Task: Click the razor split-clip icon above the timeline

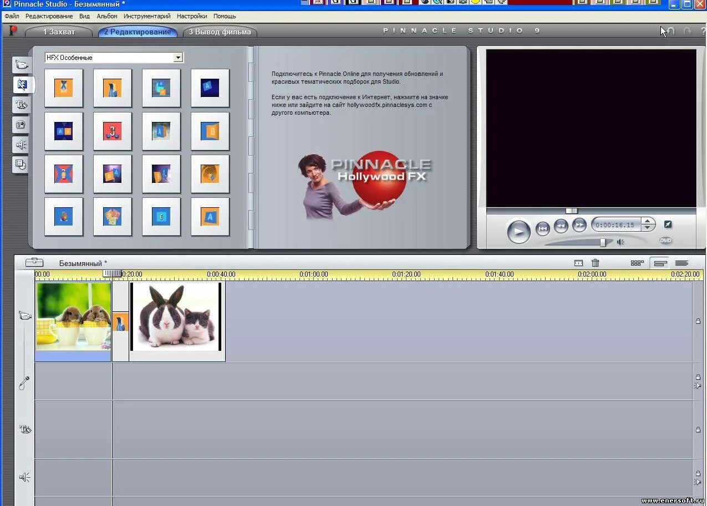Action: (x=579, y=263)
